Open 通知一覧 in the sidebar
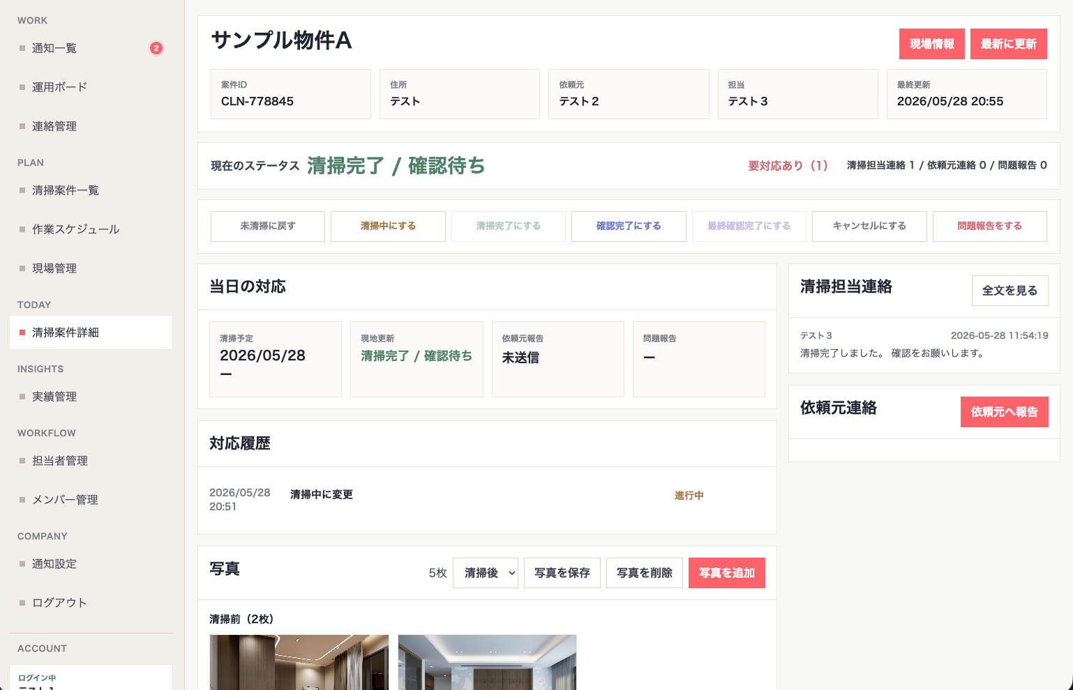The image size is (1073, 690). [x=91, y=48]
